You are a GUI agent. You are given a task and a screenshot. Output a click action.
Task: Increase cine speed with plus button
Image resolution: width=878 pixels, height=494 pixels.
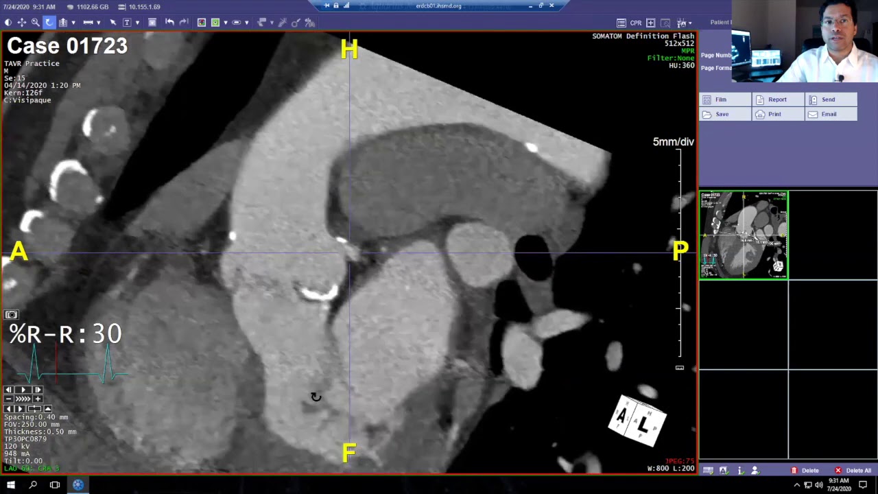pos(38,399)
